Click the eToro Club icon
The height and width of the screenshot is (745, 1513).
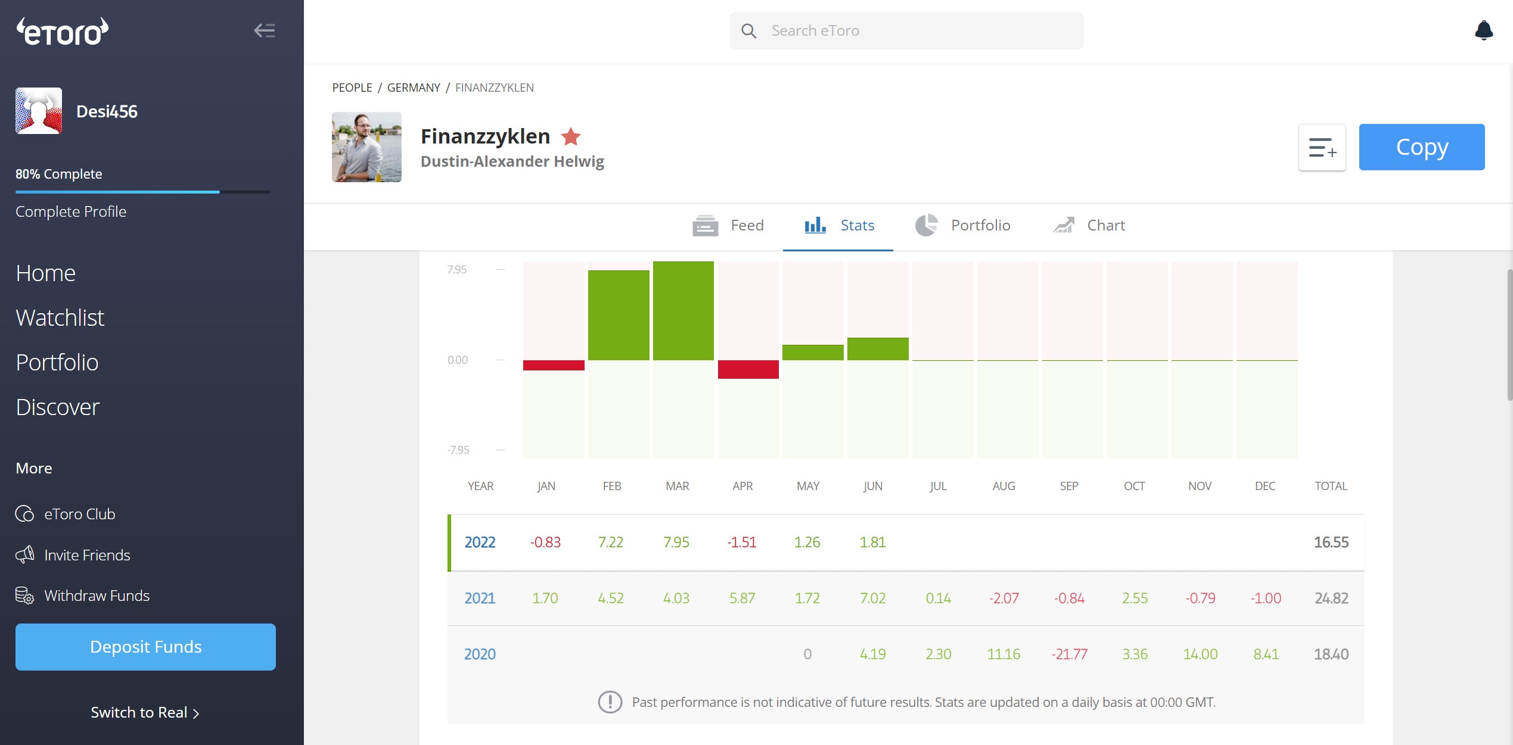24,513
